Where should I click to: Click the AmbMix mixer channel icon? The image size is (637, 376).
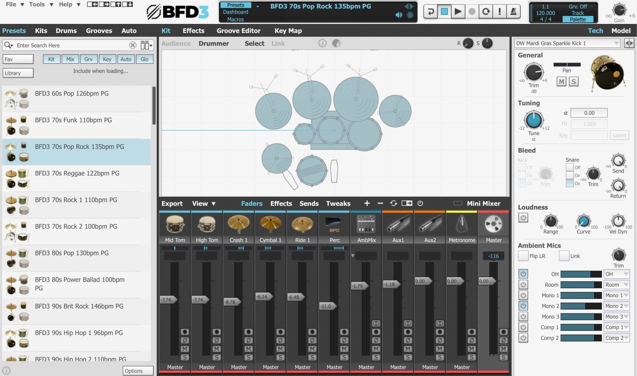click(x=366, y=223)
